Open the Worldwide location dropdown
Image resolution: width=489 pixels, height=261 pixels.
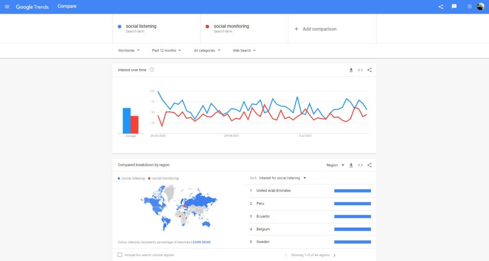click(129, 50)
